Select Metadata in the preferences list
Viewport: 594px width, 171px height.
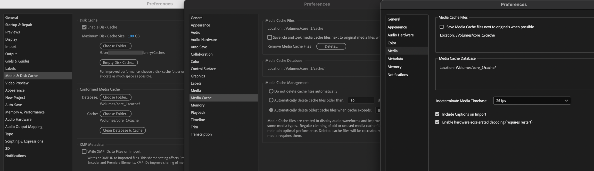395,59
